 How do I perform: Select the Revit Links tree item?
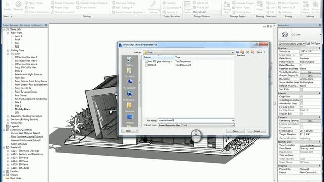[x=16, y=178]
